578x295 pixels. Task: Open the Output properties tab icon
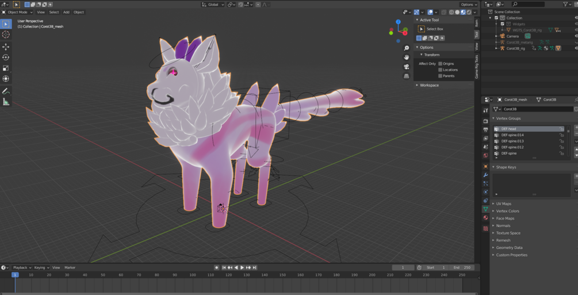pyautogui.click(x=485, y=129)
